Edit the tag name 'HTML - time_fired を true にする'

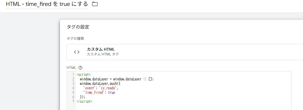click(x=47, y=4)
